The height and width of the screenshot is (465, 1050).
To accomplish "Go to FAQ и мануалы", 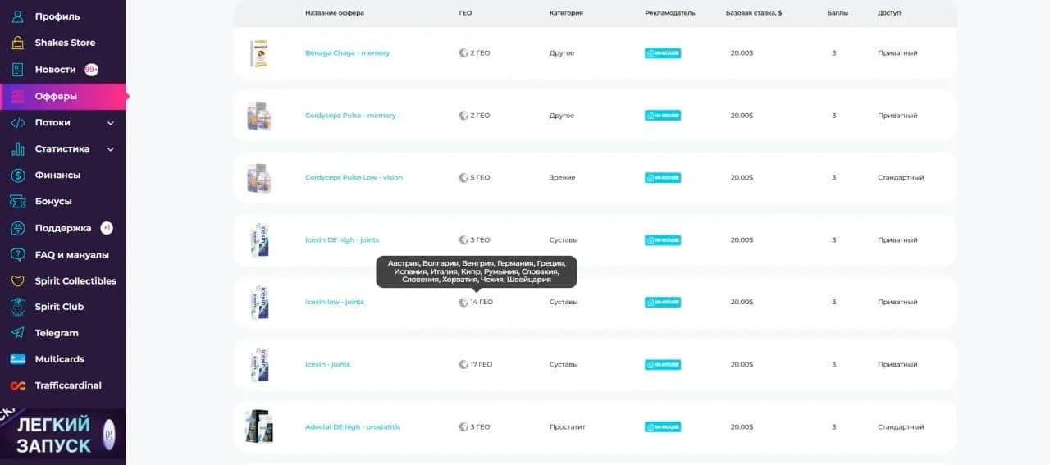I will [71, 254].
